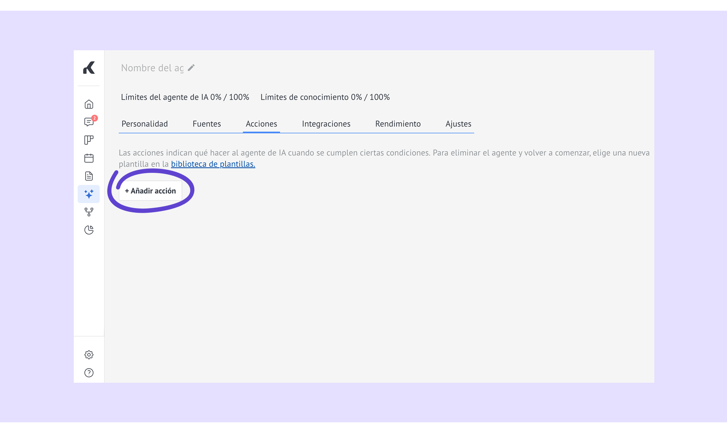Click the Kommo logo in the sidebar
The width and height of the screenshot is (727, 433).
tap(89, 68)
